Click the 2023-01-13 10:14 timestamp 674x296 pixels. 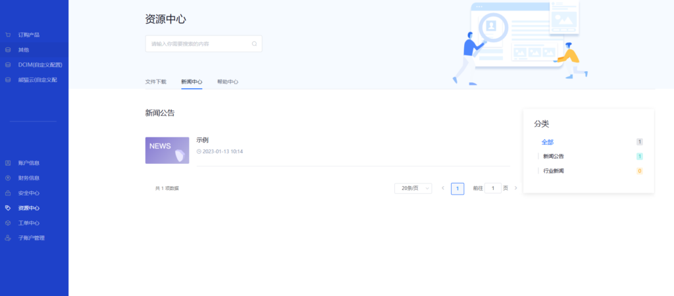pyautogui.click(x=222, y=152)
